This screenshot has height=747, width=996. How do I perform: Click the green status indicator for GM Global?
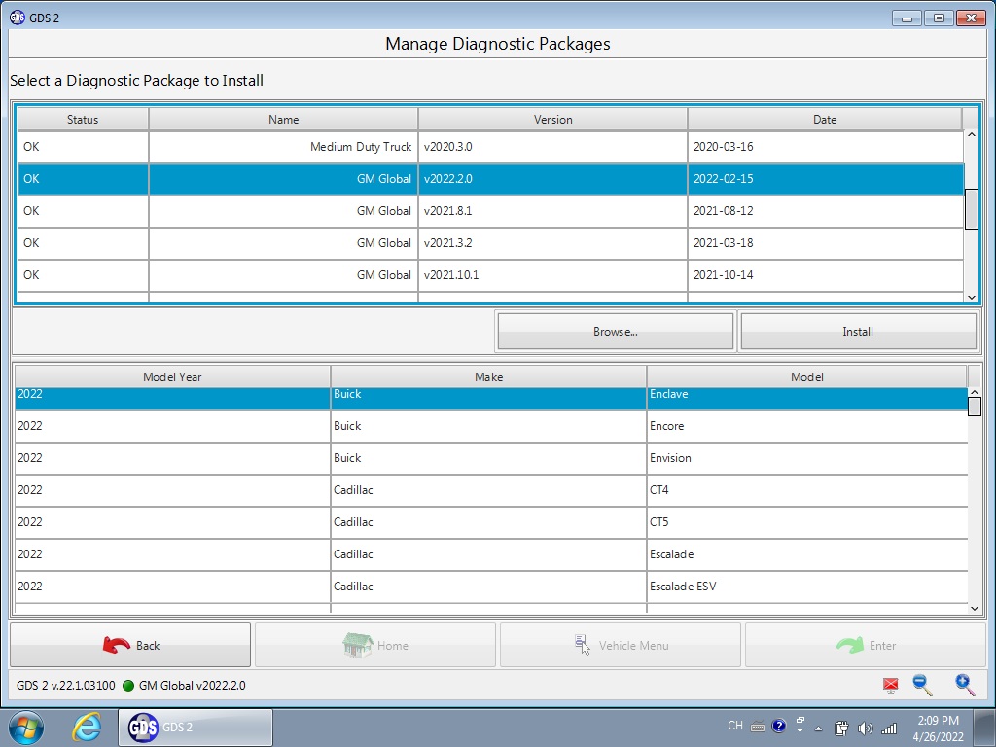click(127, 686)
